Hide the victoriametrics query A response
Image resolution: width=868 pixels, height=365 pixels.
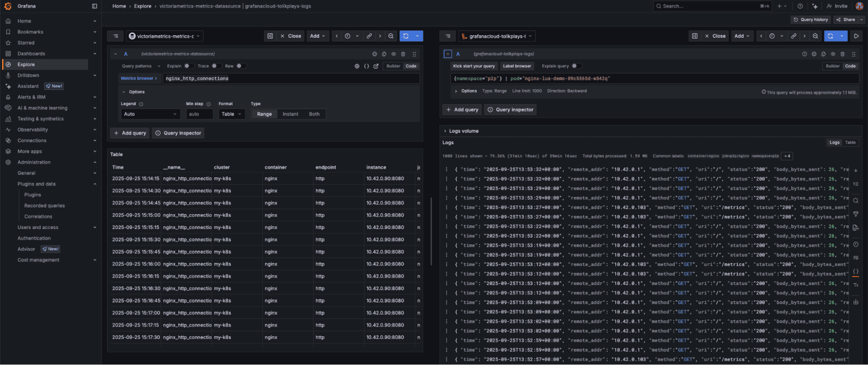pos(393,54)
